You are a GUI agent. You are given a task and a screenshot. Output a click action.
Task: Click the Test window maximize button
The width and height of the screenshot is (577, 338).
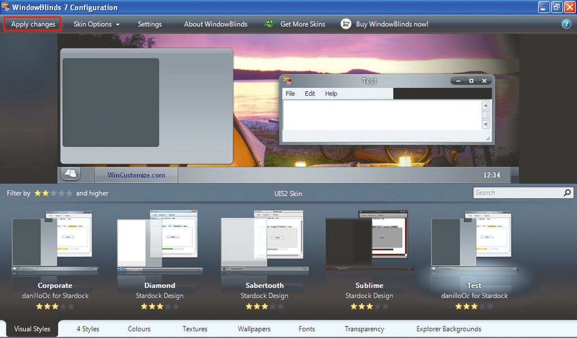pyautogui.click(x=471, y=81)
